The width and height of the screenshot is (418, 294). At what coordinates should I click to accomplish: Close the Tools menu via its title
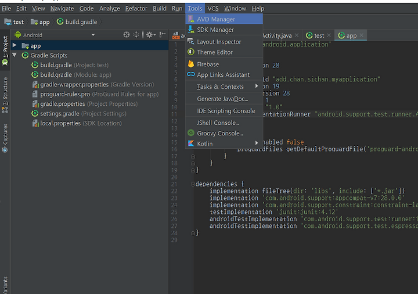tap(195, 9)
